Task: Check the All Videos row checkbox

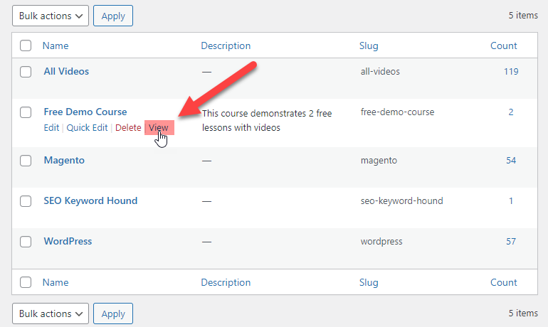Action: [x=26, y=72]
